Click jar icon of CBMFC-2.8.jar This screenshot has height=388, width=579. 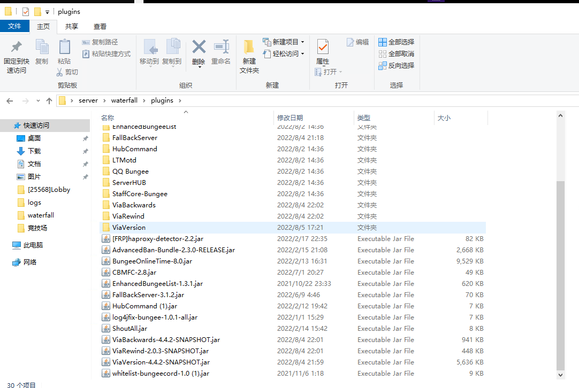point(106,273)
